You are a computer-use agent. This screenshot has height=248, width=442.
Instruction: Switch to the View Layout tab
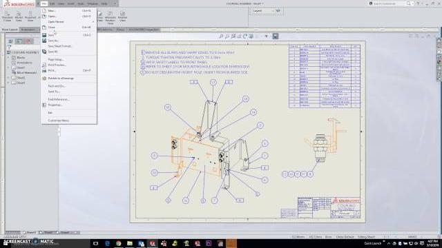(x=10, y=29)
